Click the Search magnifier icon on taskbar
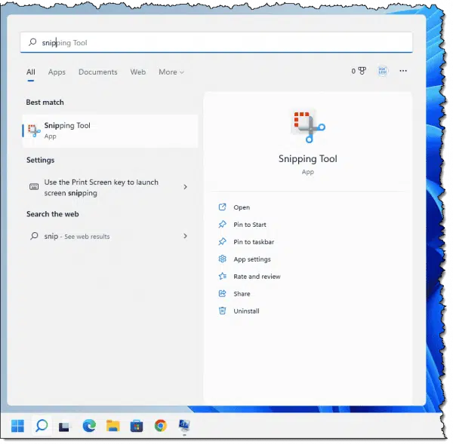 point(42,426)
